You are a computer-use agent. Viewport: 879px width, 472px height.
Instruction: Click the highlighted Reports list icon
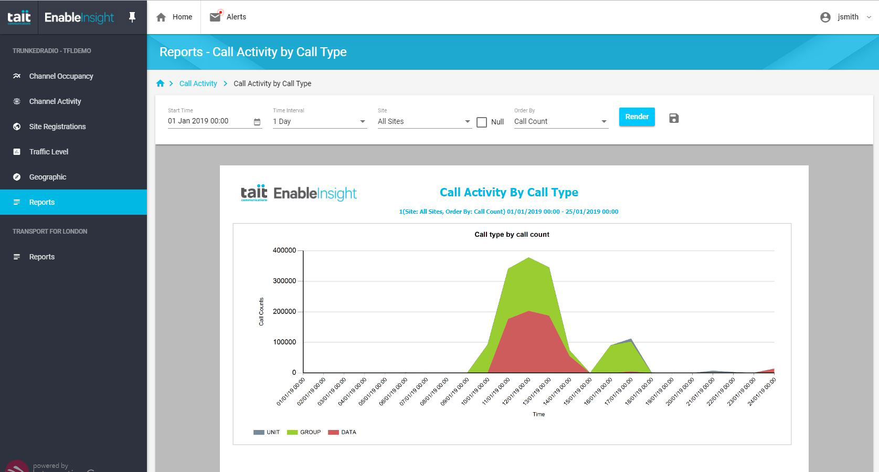[17, 202]
